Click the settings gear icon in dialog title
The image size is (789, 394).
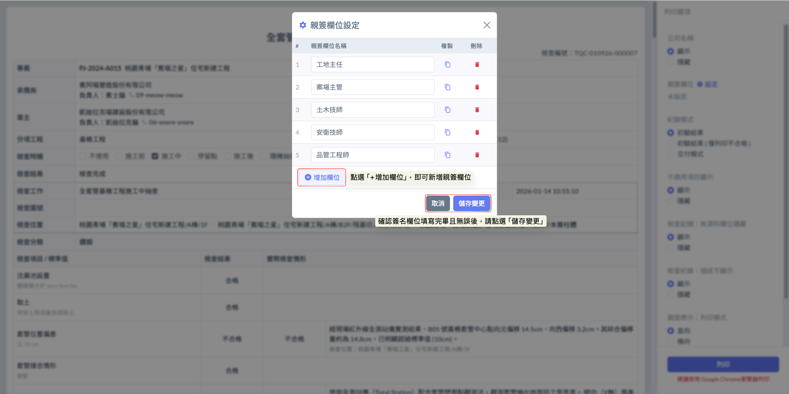pyautogui.click(x=303, y=25)
